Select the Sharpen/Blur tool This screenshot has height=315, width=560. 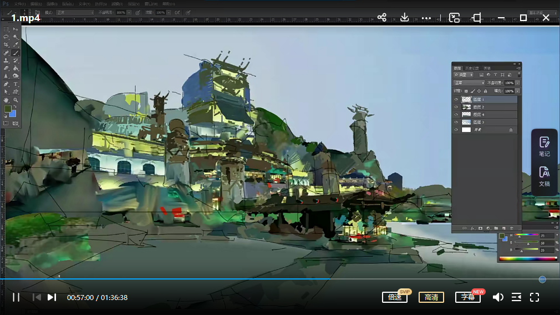click(x=6, y=76)
